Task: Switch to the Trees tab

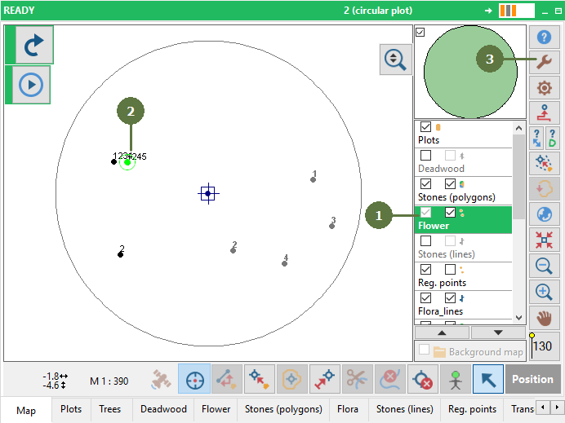Action: (x=110, y=409)
